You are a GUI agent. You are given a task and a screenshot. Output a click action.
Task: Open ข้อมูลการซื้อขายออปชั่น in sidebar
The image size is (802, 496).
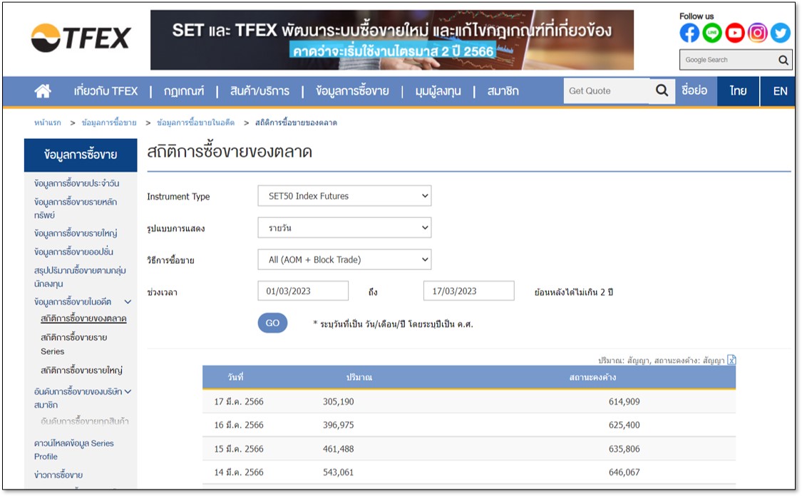tap(73, 252)
